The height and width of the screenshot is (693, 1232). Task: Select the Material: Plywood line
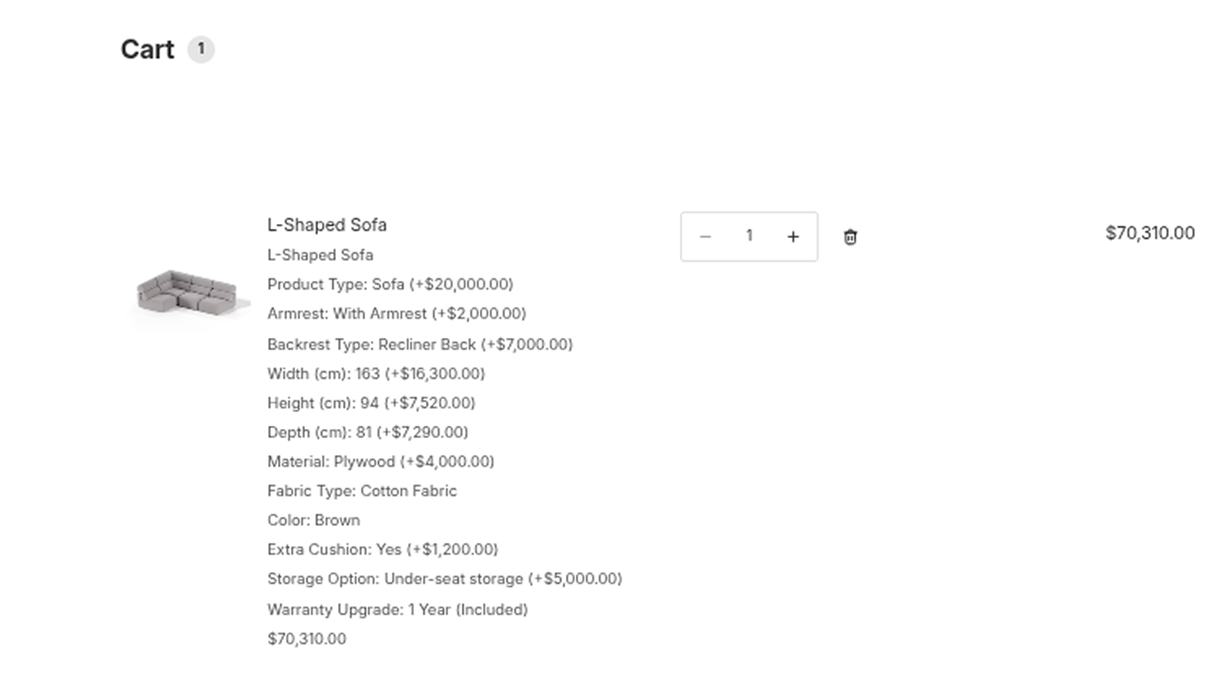pos(381,461)
